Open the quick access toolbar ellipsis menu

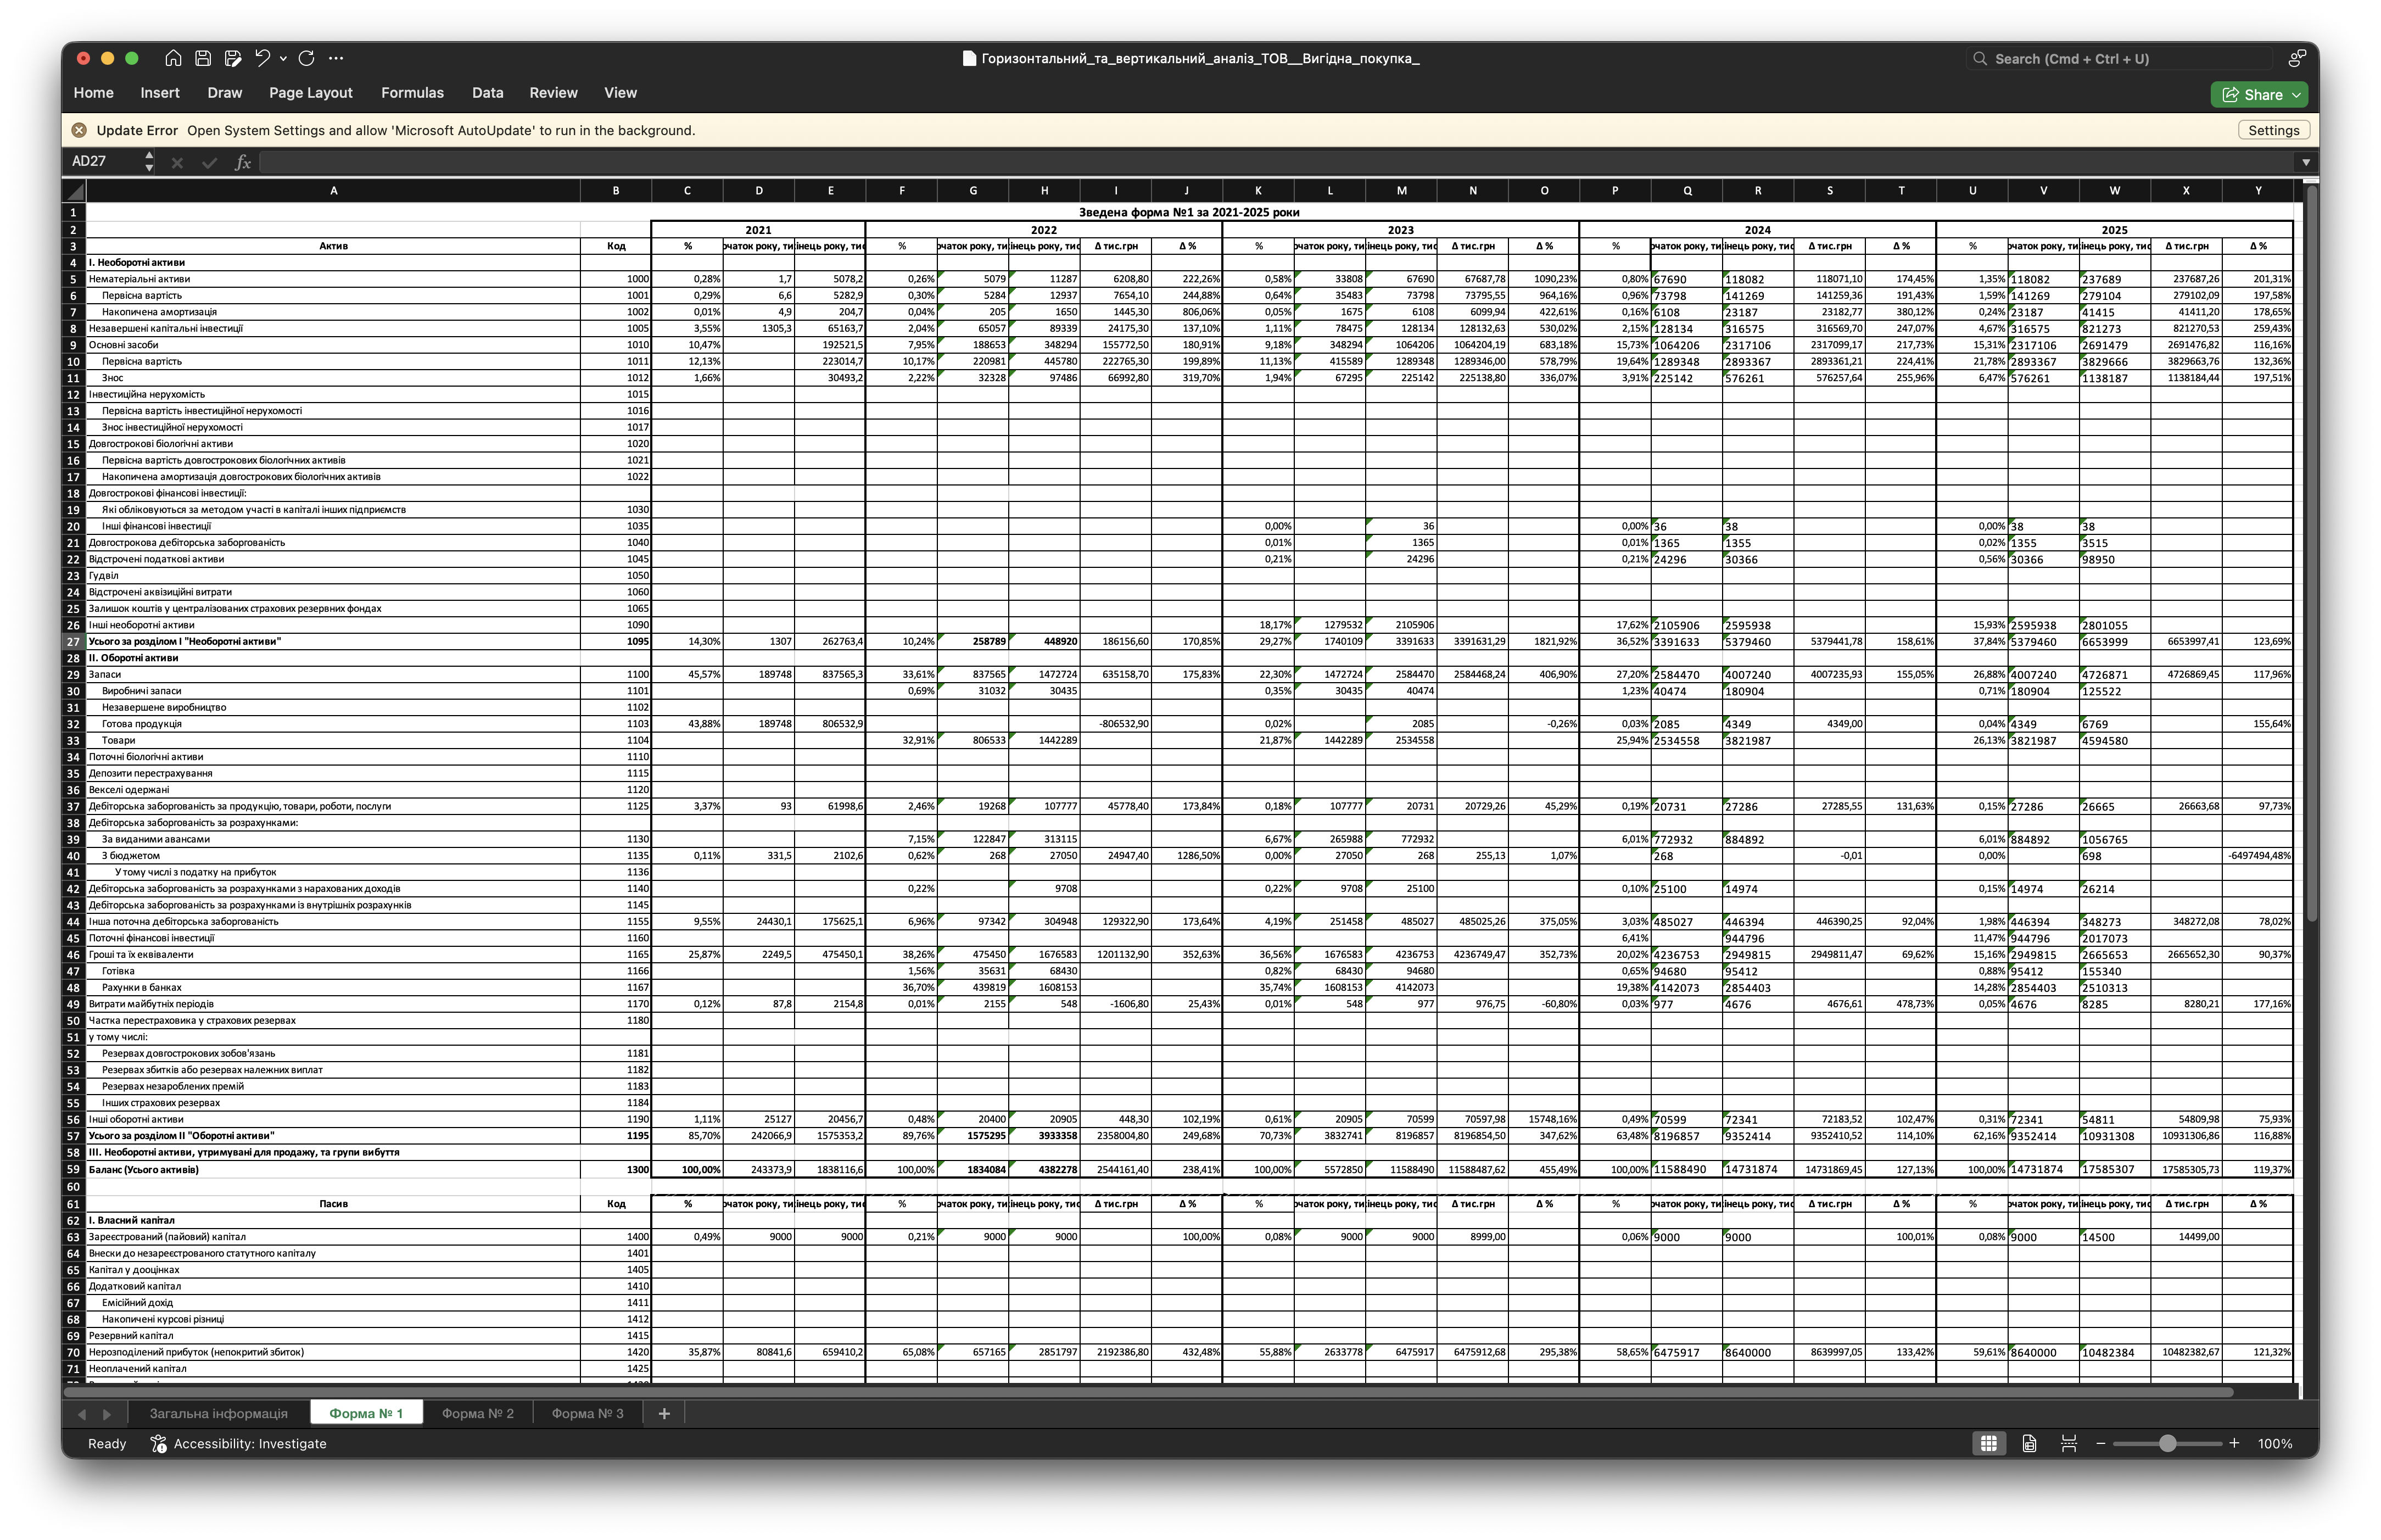[336, 58]
